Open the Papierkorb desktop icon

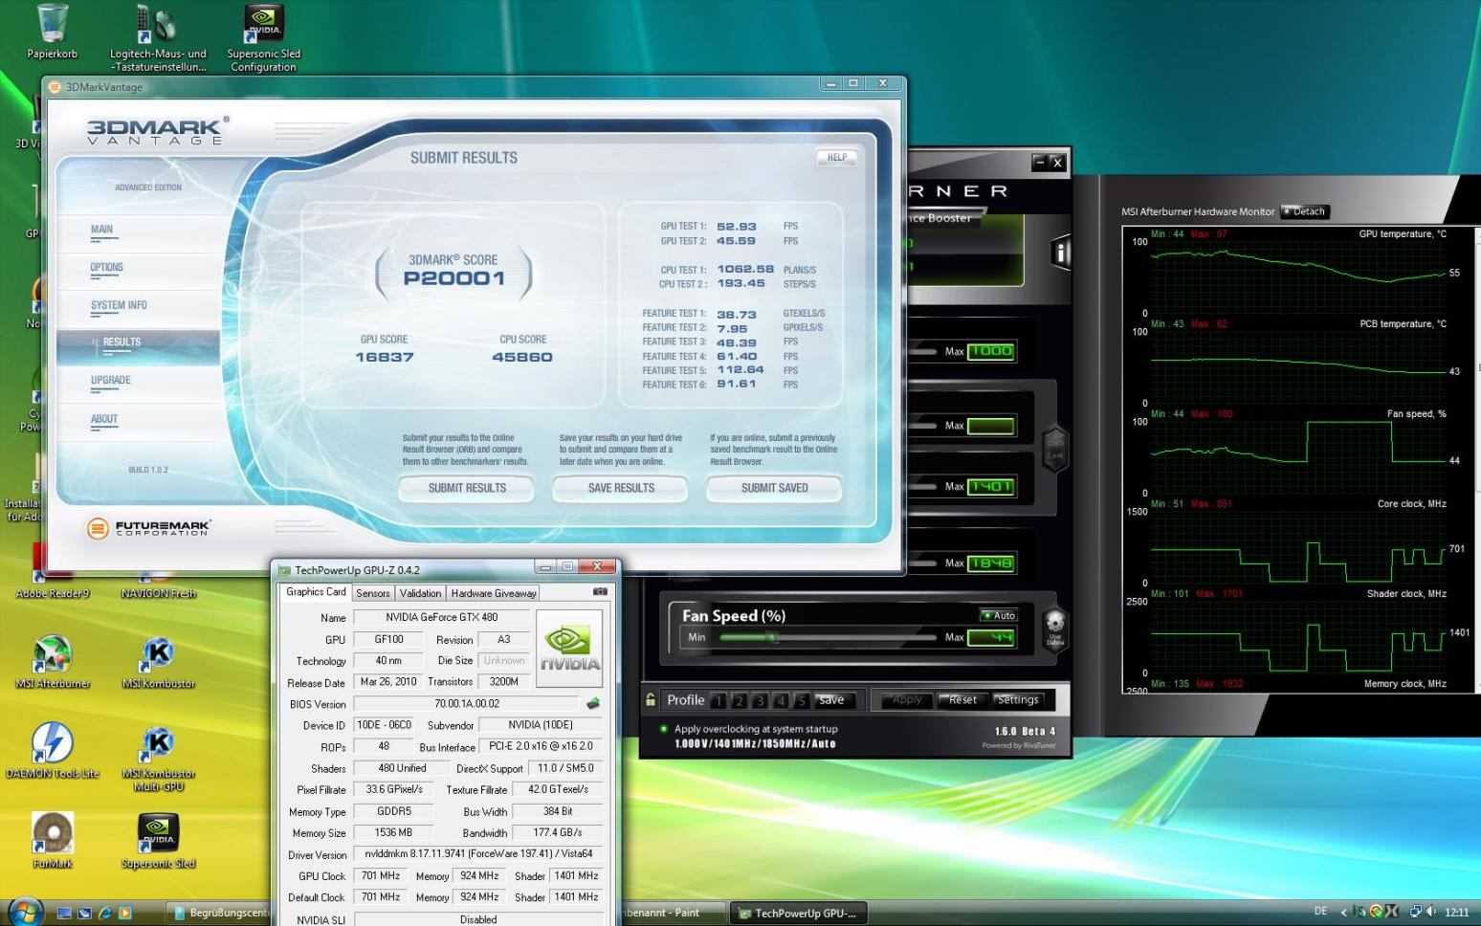click(52, 32)
